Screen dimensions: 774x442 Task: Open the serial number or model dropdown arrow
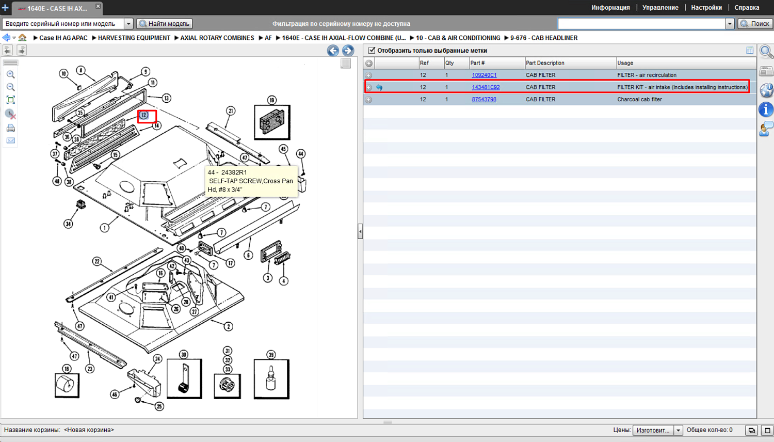(128, 24)
